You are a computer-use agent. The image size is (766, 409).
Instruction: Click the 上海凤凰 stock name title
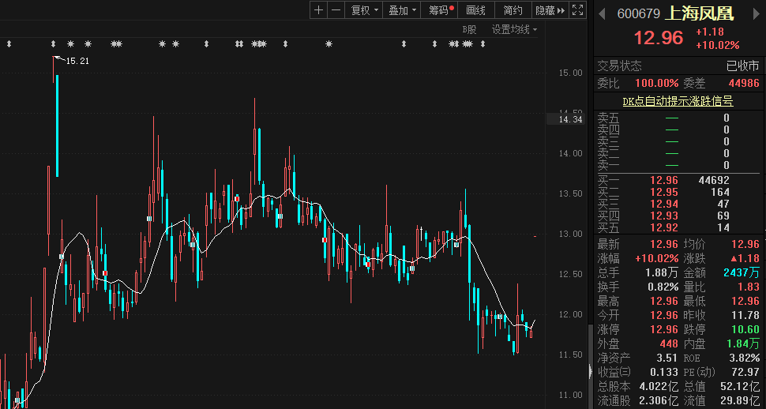coord(700,14)
